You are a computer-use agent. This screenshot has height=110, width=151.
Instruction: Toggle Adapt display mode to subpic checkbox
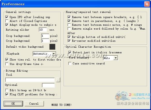click(x=7, y=25)
